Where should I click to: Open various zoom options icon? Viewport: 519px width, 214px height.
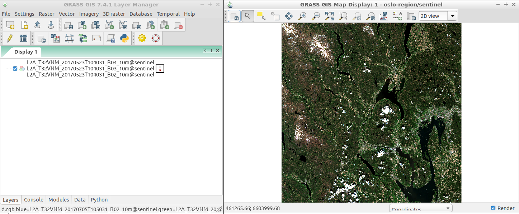371,16
